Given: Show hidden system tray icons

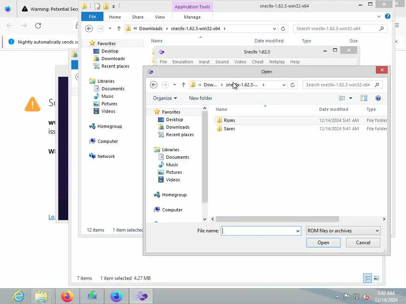Looking at the screenshot, I should (337, 297).
